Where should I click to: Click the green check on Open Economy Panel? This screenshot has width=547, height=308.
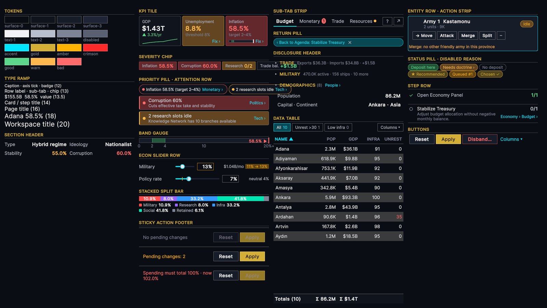(x=411, y=95)
